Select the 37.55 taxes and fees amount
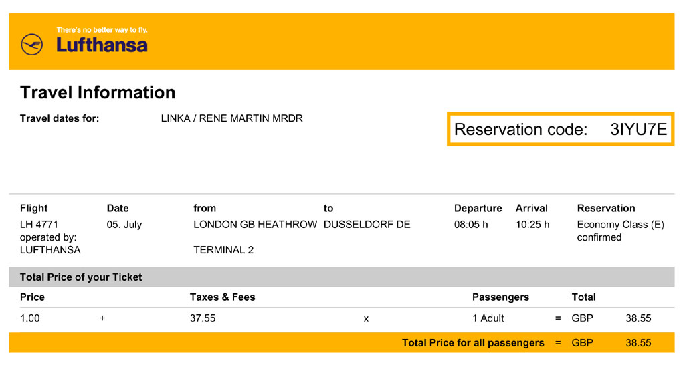The image size is (685, 365). coord(203,318)
